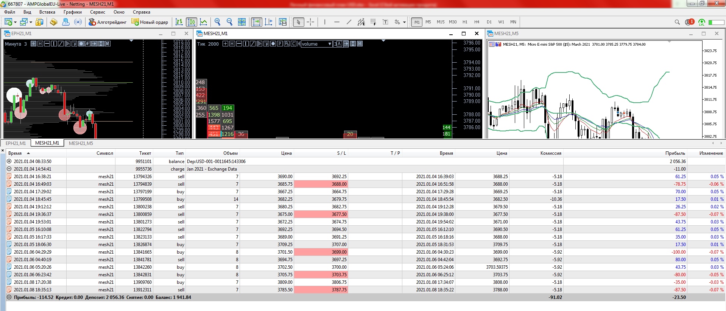This screenshot has height=311, width=726.
Task: Toggle the chart shift option
Action: point(269,22)
